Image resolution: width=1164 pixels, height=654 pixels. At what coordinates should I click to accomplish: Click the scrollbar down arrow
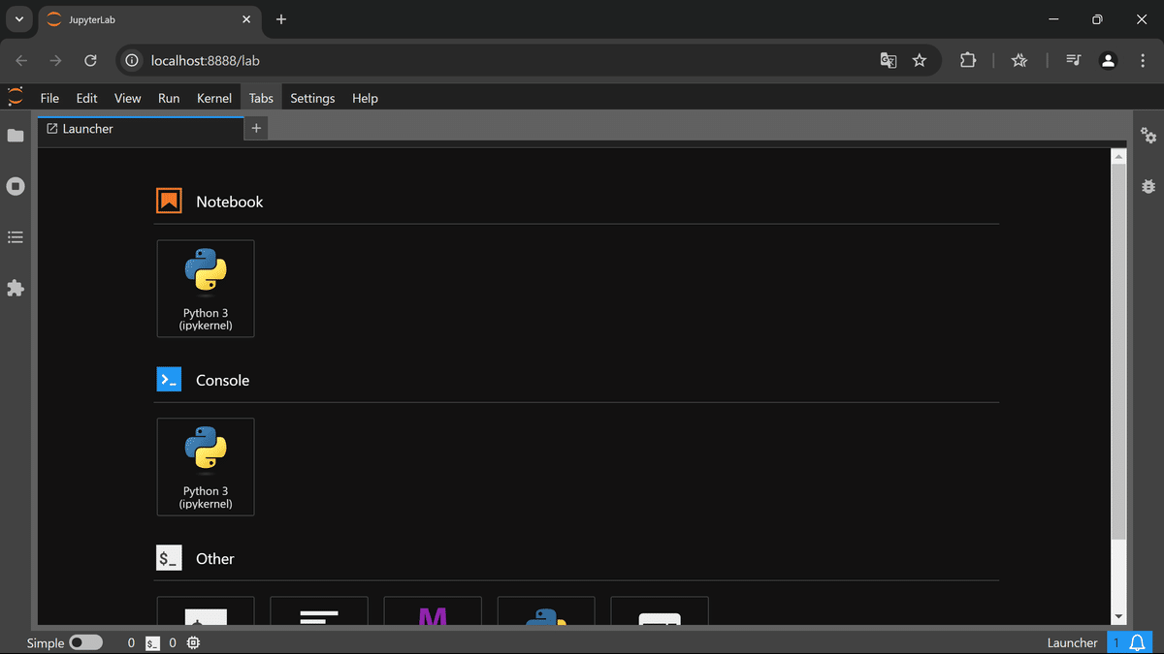pyautogui.click(x=1118, y=616)
